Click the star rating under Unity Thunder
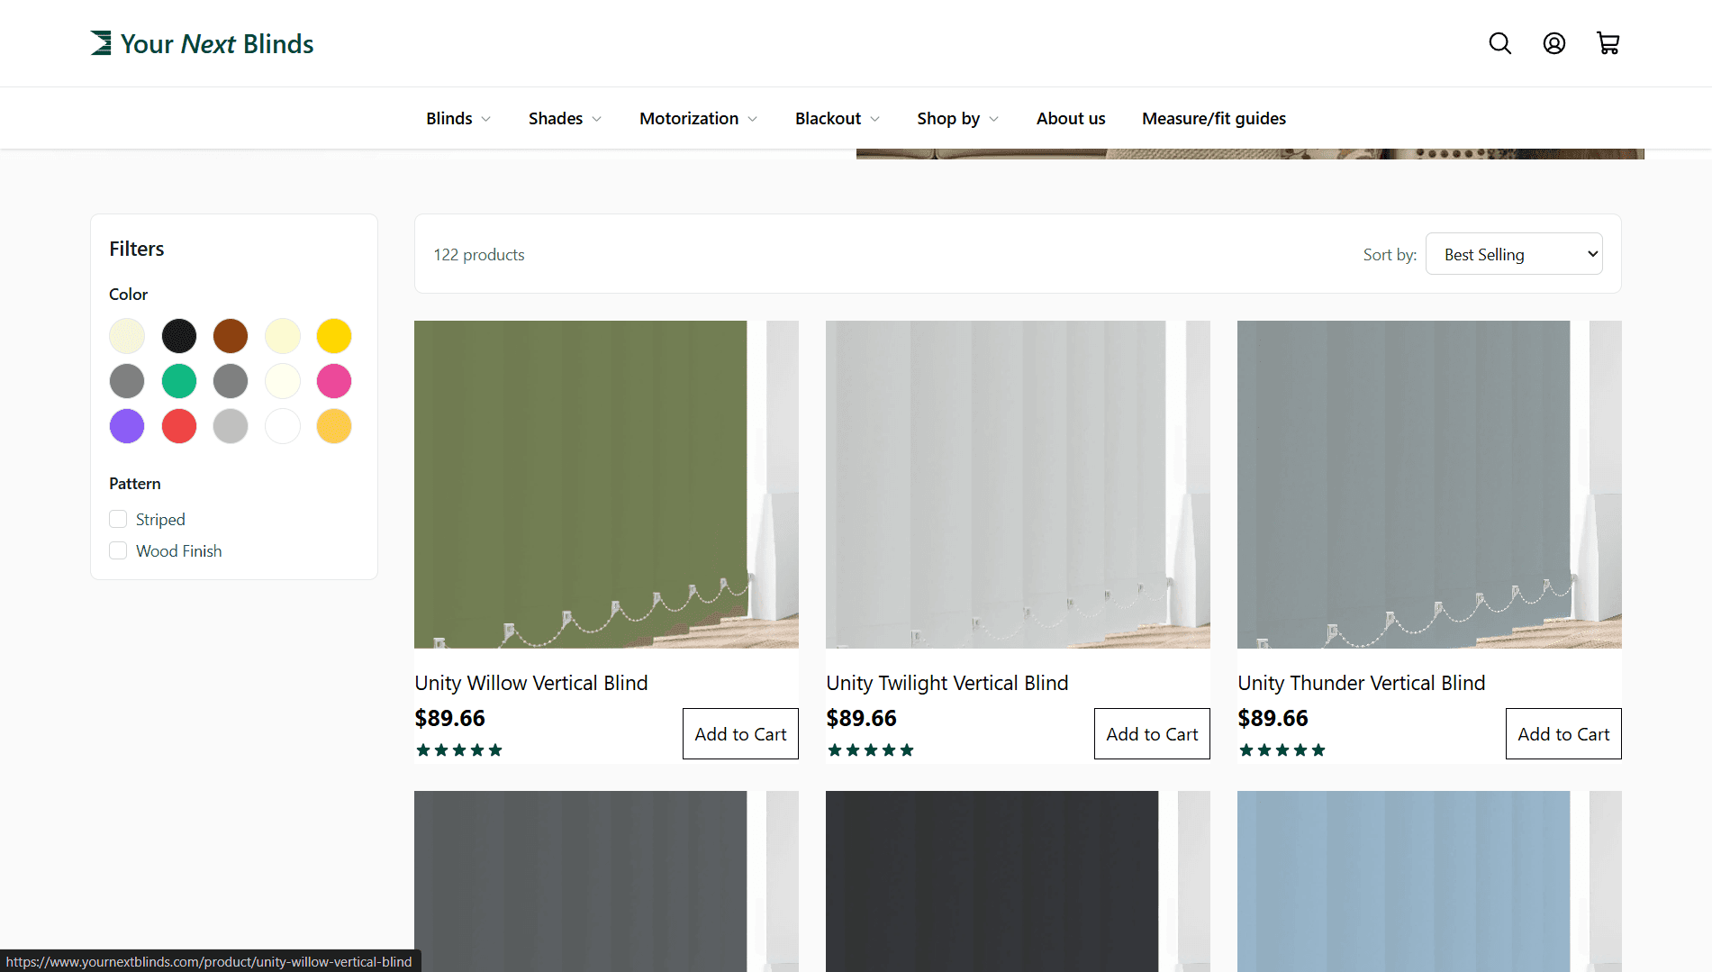Viewport: 1712px width, 972px height. point(1282,750)
